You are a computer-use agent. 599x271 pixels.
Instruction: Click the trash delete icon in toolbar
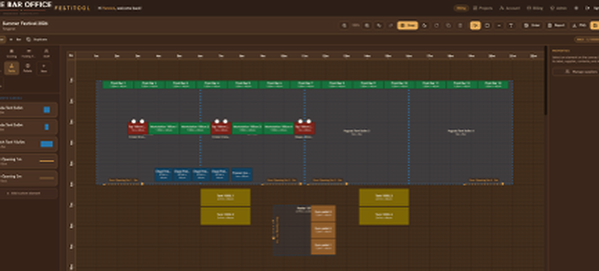click(460, 26)
